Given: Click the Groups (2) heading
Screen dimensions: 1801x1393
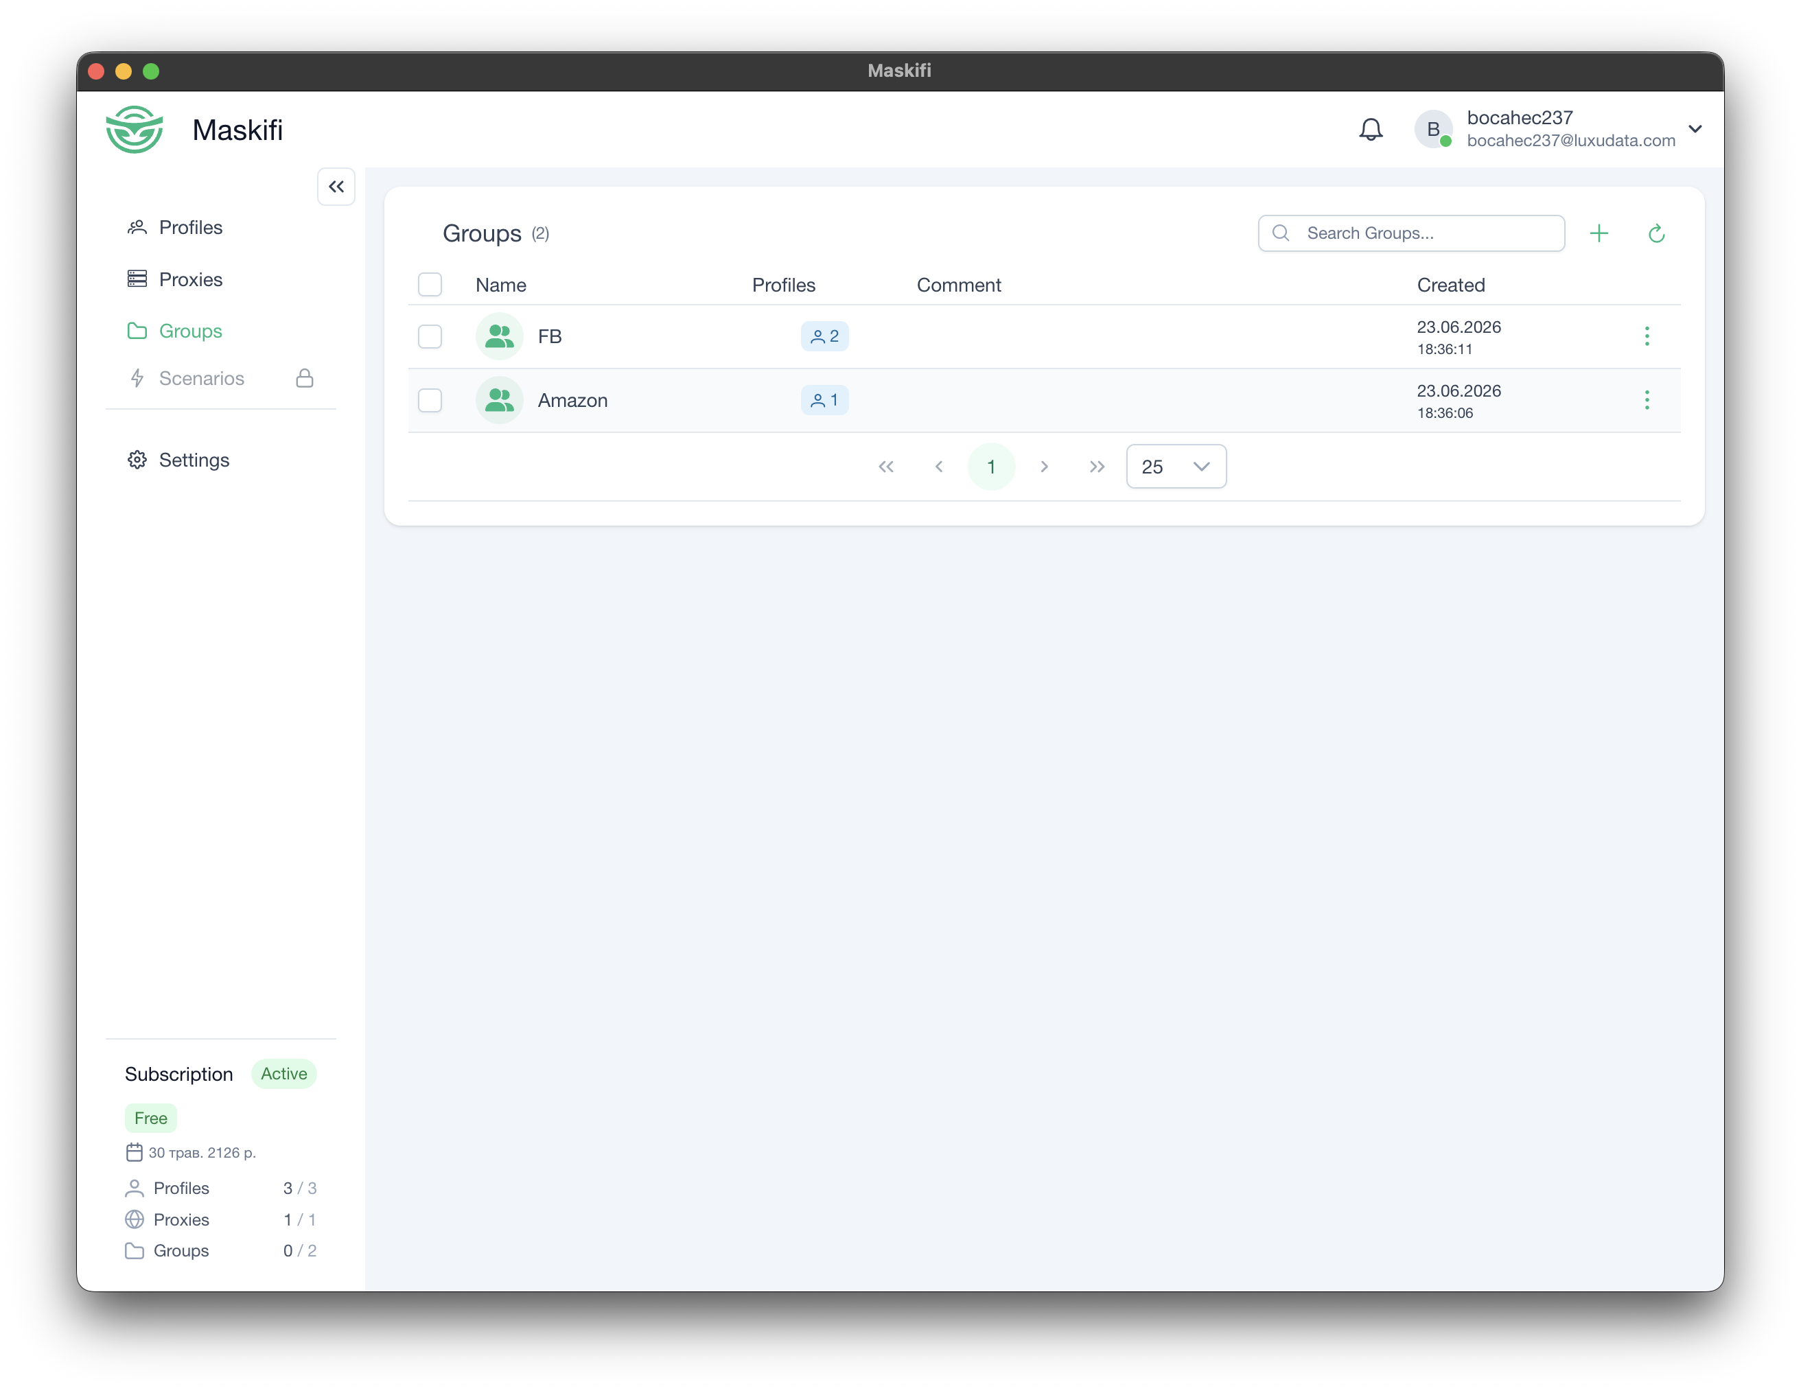Looking at the screenshot, I should tap(496, 233).
